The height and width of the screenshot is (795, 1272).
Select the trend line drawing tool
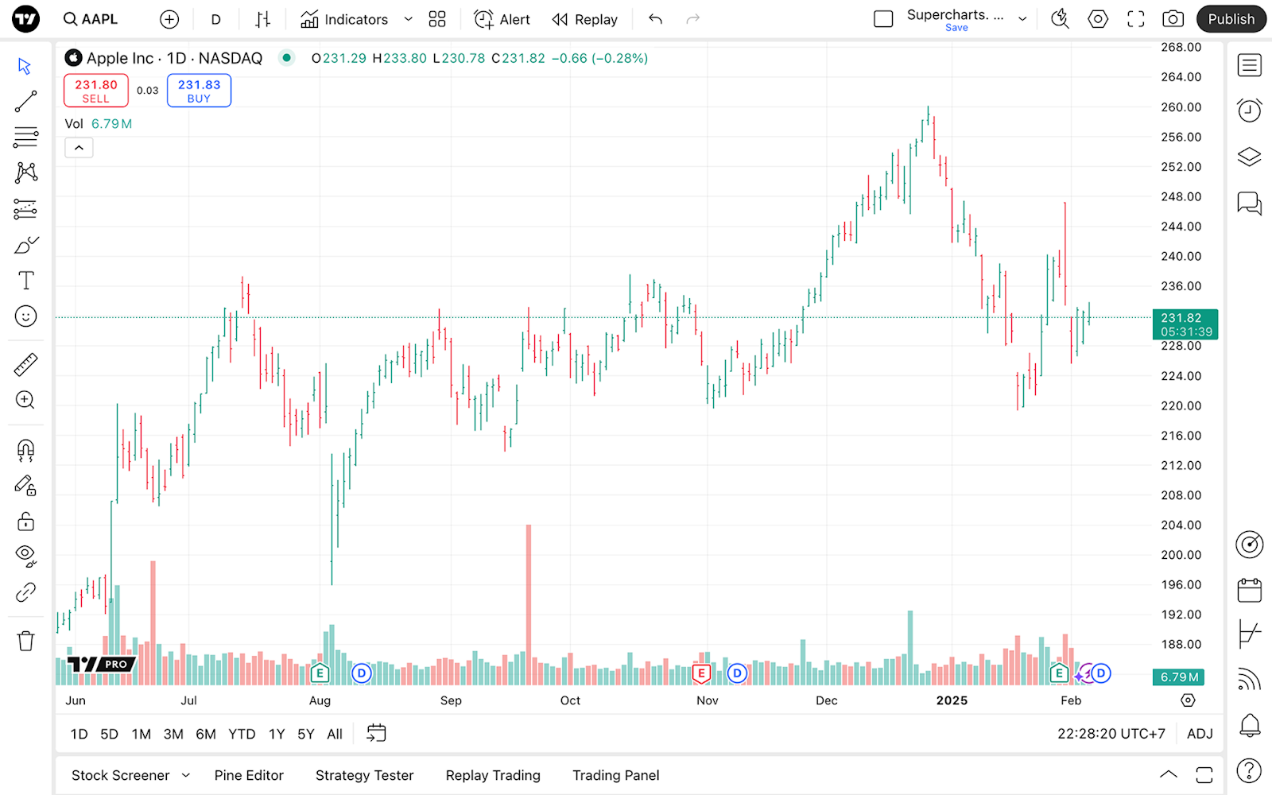(25, 101)
